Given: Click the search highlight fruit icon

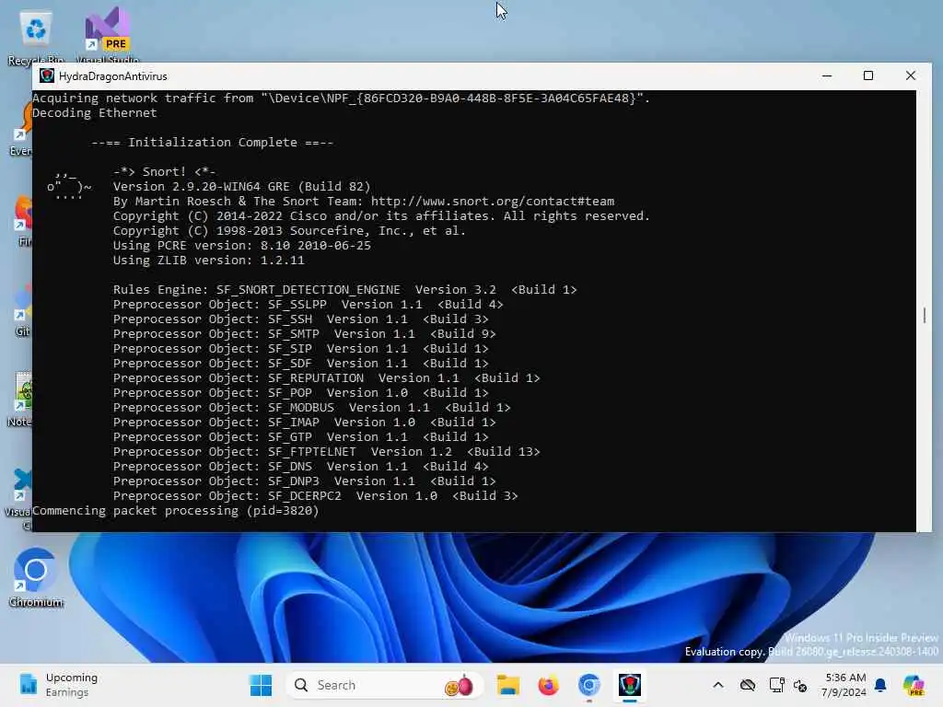Looking at the screenshot, I should [459, 685].
